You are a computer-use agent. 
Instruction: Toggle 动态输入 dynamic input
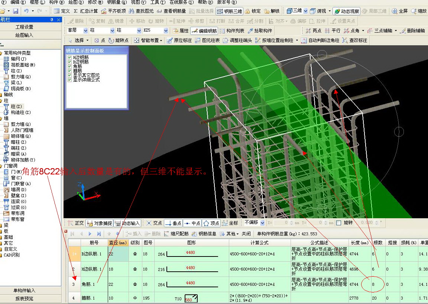pos(127,223)
